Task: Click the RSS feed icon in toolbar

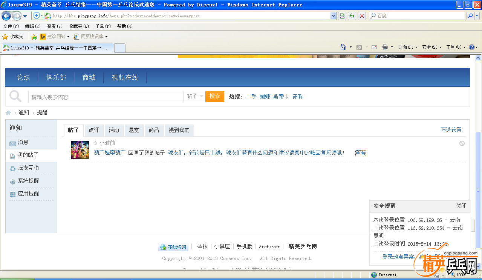Action: [x=358, y=47]
